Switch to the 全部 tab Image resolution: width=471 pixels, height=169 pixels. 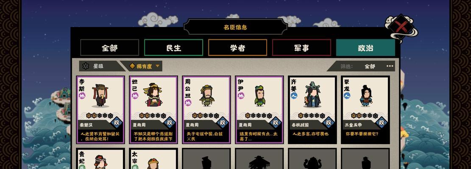click(110, 48)
